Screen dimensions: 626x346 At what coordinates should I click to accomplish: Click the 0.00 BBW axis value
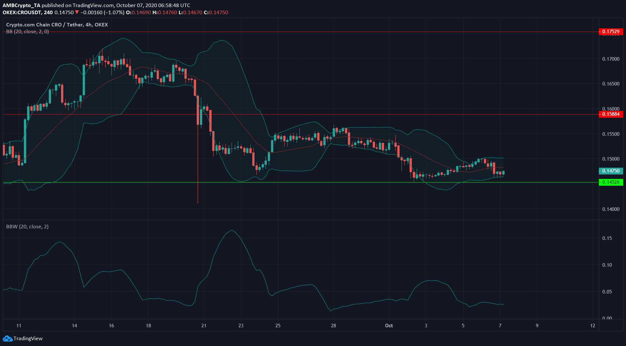607,318
